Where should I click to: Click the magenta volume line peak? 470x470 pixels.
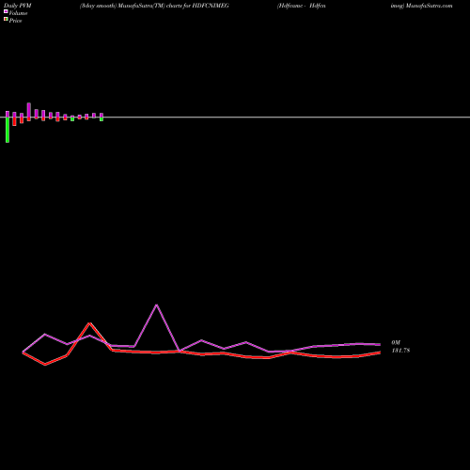[x=157, y=305]
